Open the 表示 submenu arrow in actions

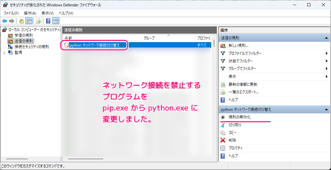(x=326, y=76)
